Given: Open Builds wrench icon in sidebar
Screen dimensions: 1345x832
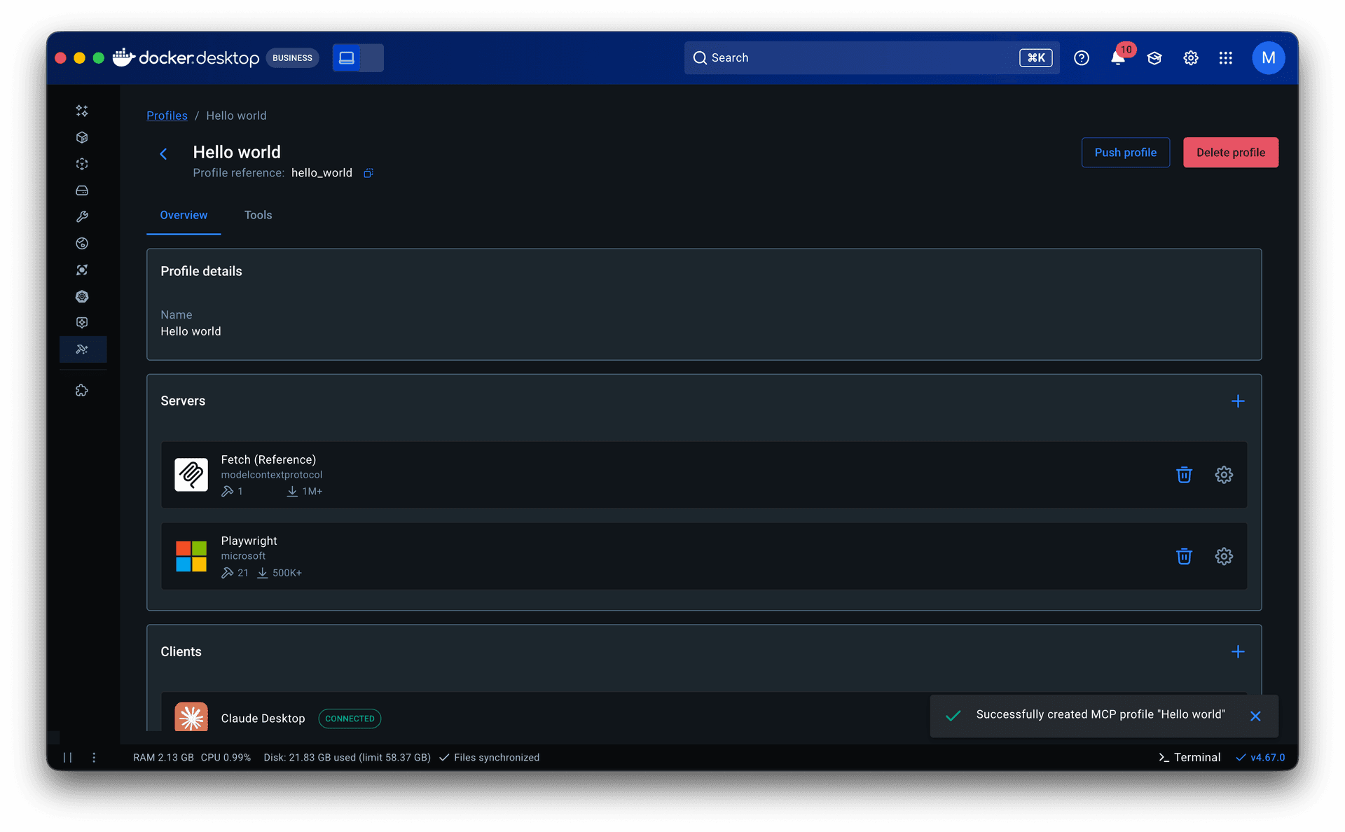Looking at the screenshot, I should click(82, 217).
